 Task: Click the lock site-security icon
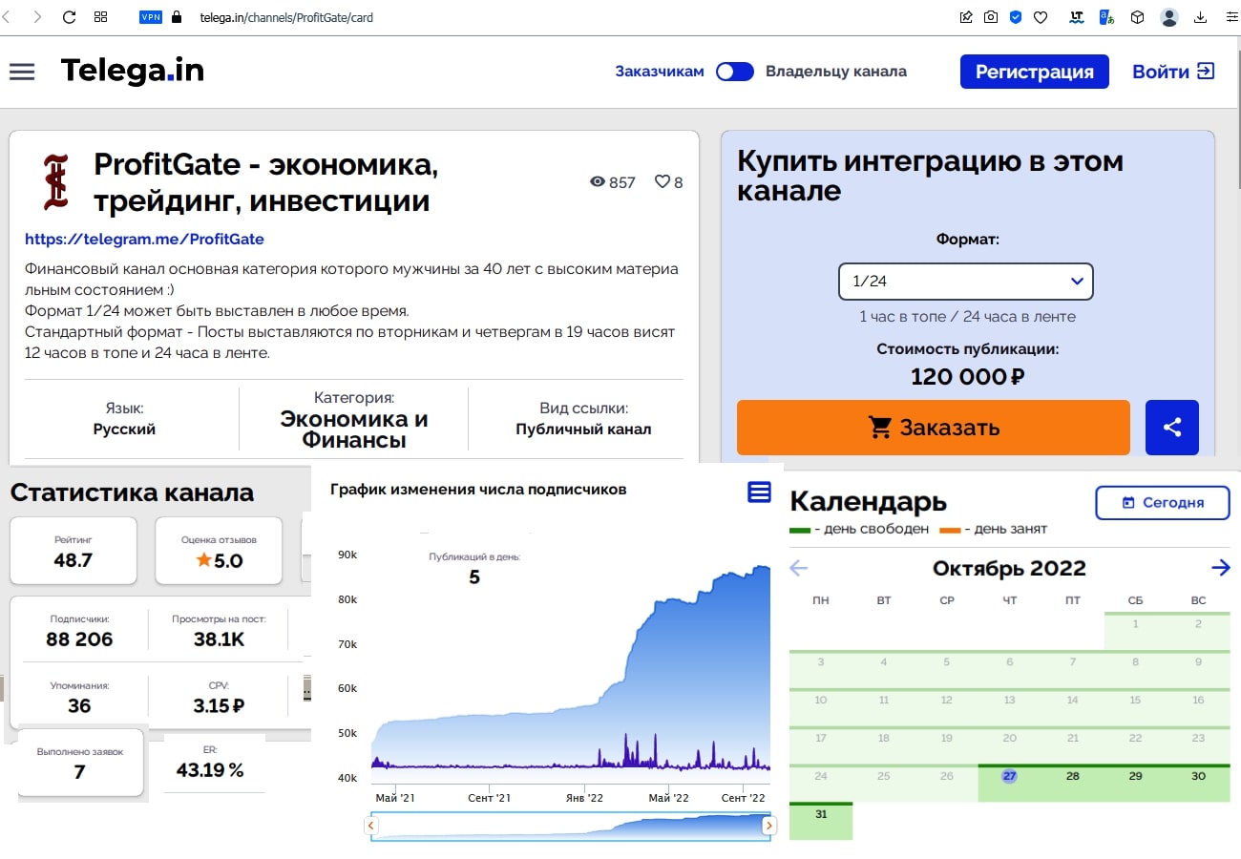tap(176, 17)
